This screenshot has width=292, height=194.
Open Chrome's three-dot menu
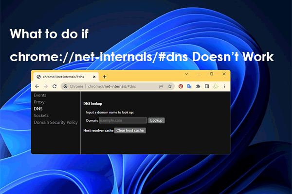pos(224,86)
